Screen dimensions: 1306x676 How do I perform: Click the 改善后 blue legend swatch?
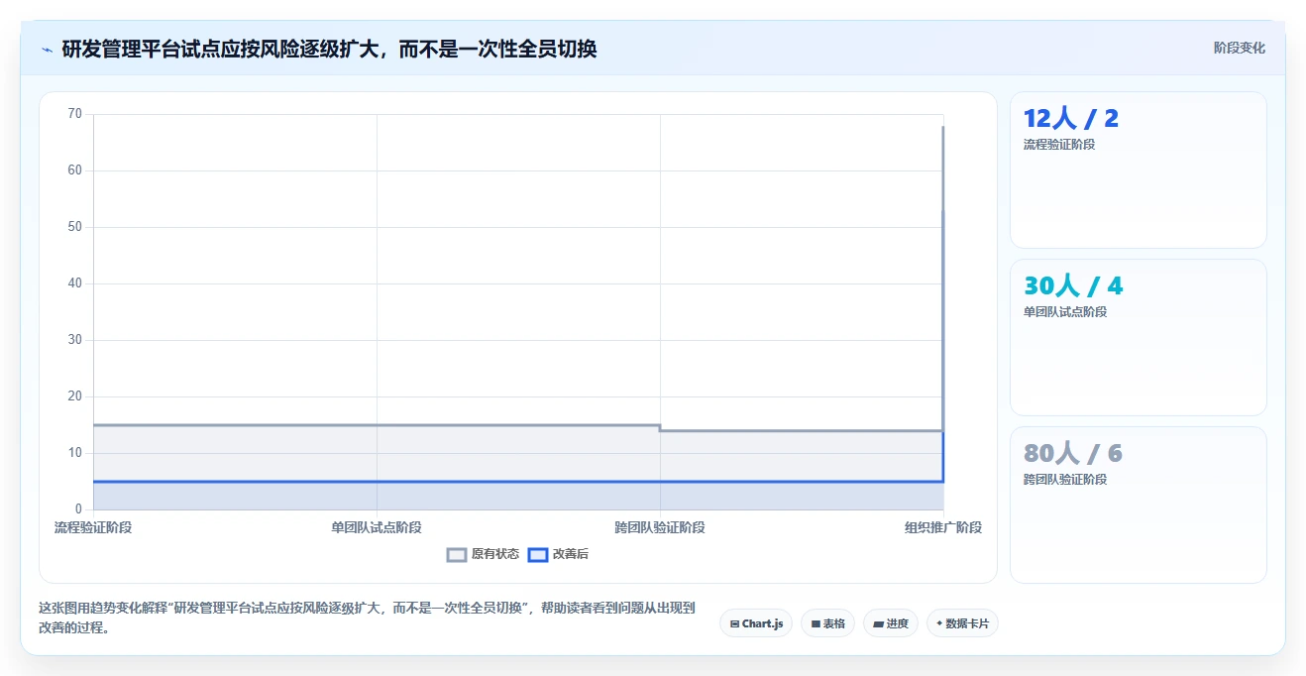click(x=537, y=554)
